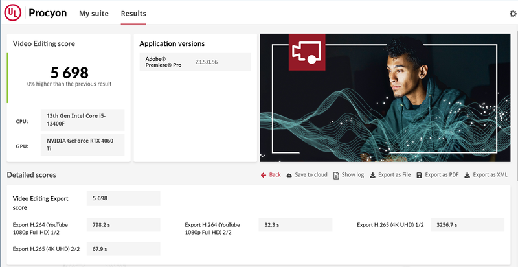The width and height of the screenshot is (518, 267).
Task: Click the UL logo icon
Action: click(13, 13)
